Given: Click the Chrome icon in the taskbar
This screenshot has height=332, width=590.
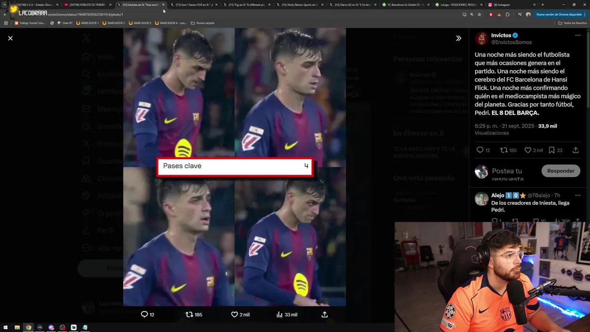Looking at the screenshot, I should point(29,327).
